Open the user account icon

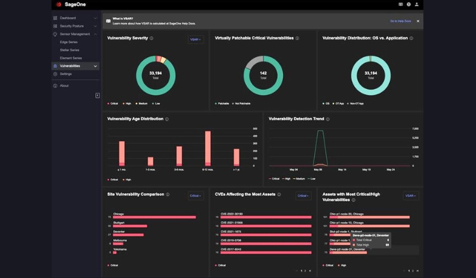[x=417, y=4]
